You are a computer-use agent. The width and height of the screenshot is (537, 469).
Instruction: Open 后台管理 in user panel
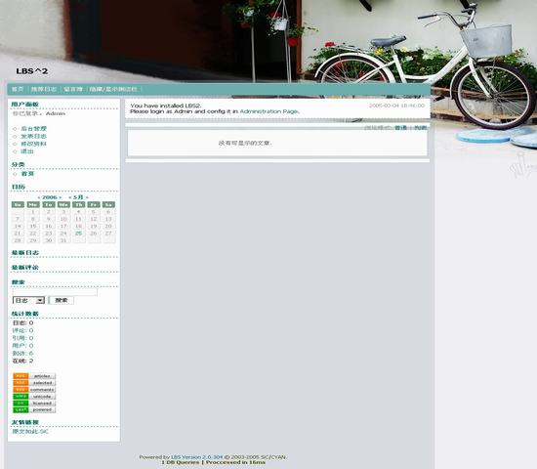tap(33, 129)
